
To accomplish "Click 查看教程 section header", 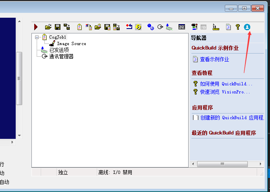I will (x=202, y=73).
